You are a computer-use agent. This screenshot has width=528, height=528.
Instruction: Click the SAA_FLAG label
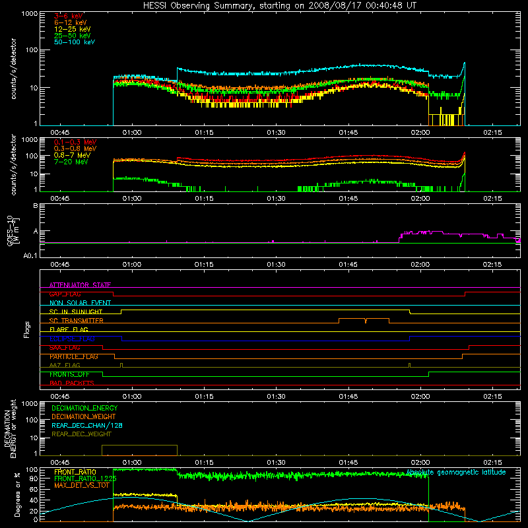(65, 348)
